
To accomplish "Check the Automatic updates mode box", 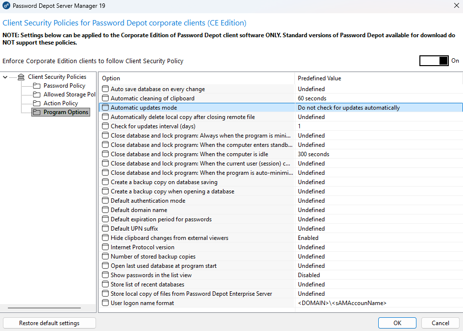I will coord(105,108).
